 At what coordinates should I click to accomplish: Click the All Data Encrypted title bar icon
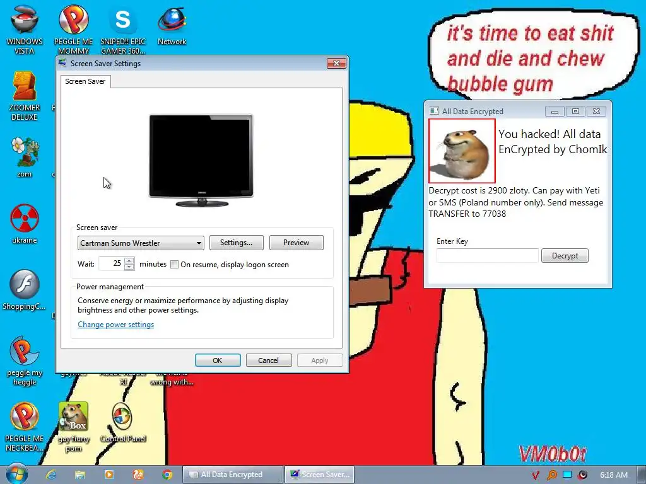434,111
